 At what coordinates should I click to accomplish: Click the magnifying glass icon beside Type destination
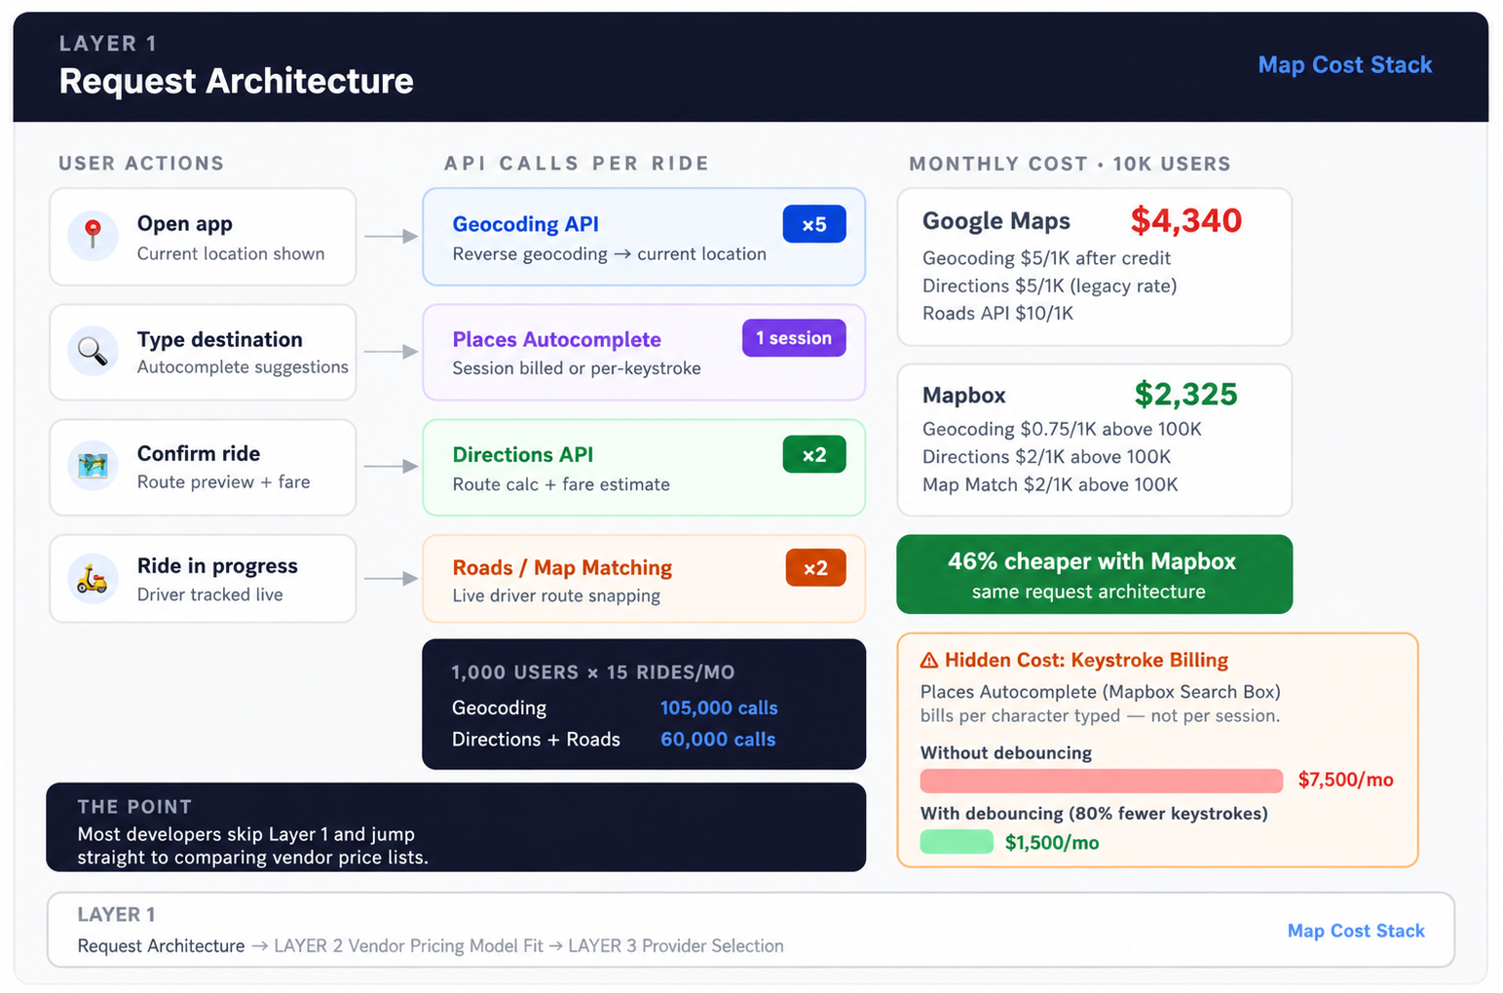click(93, 350)
